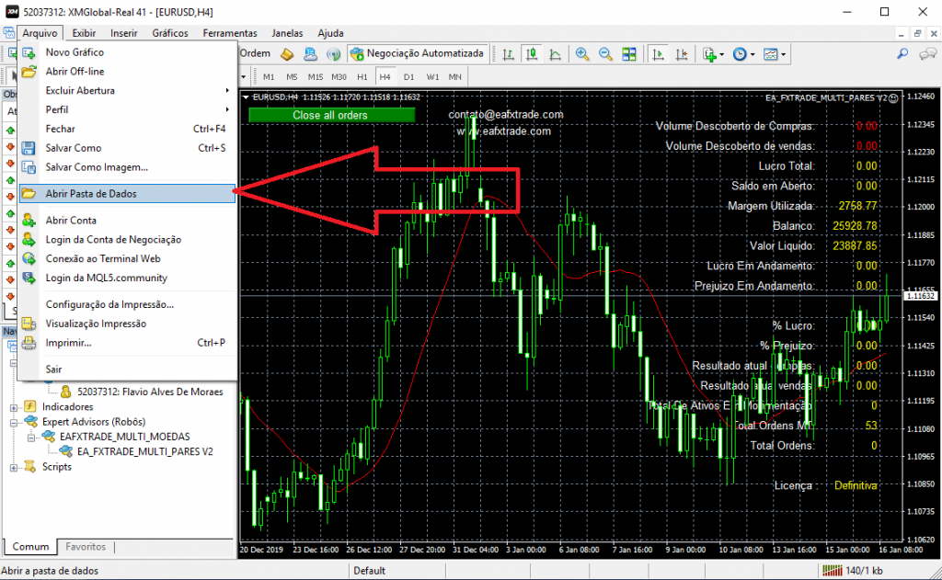Collapse Expert Advisors (Robôs) node
The width and height of the screenshot is (942, 580).
pos(13,422)
